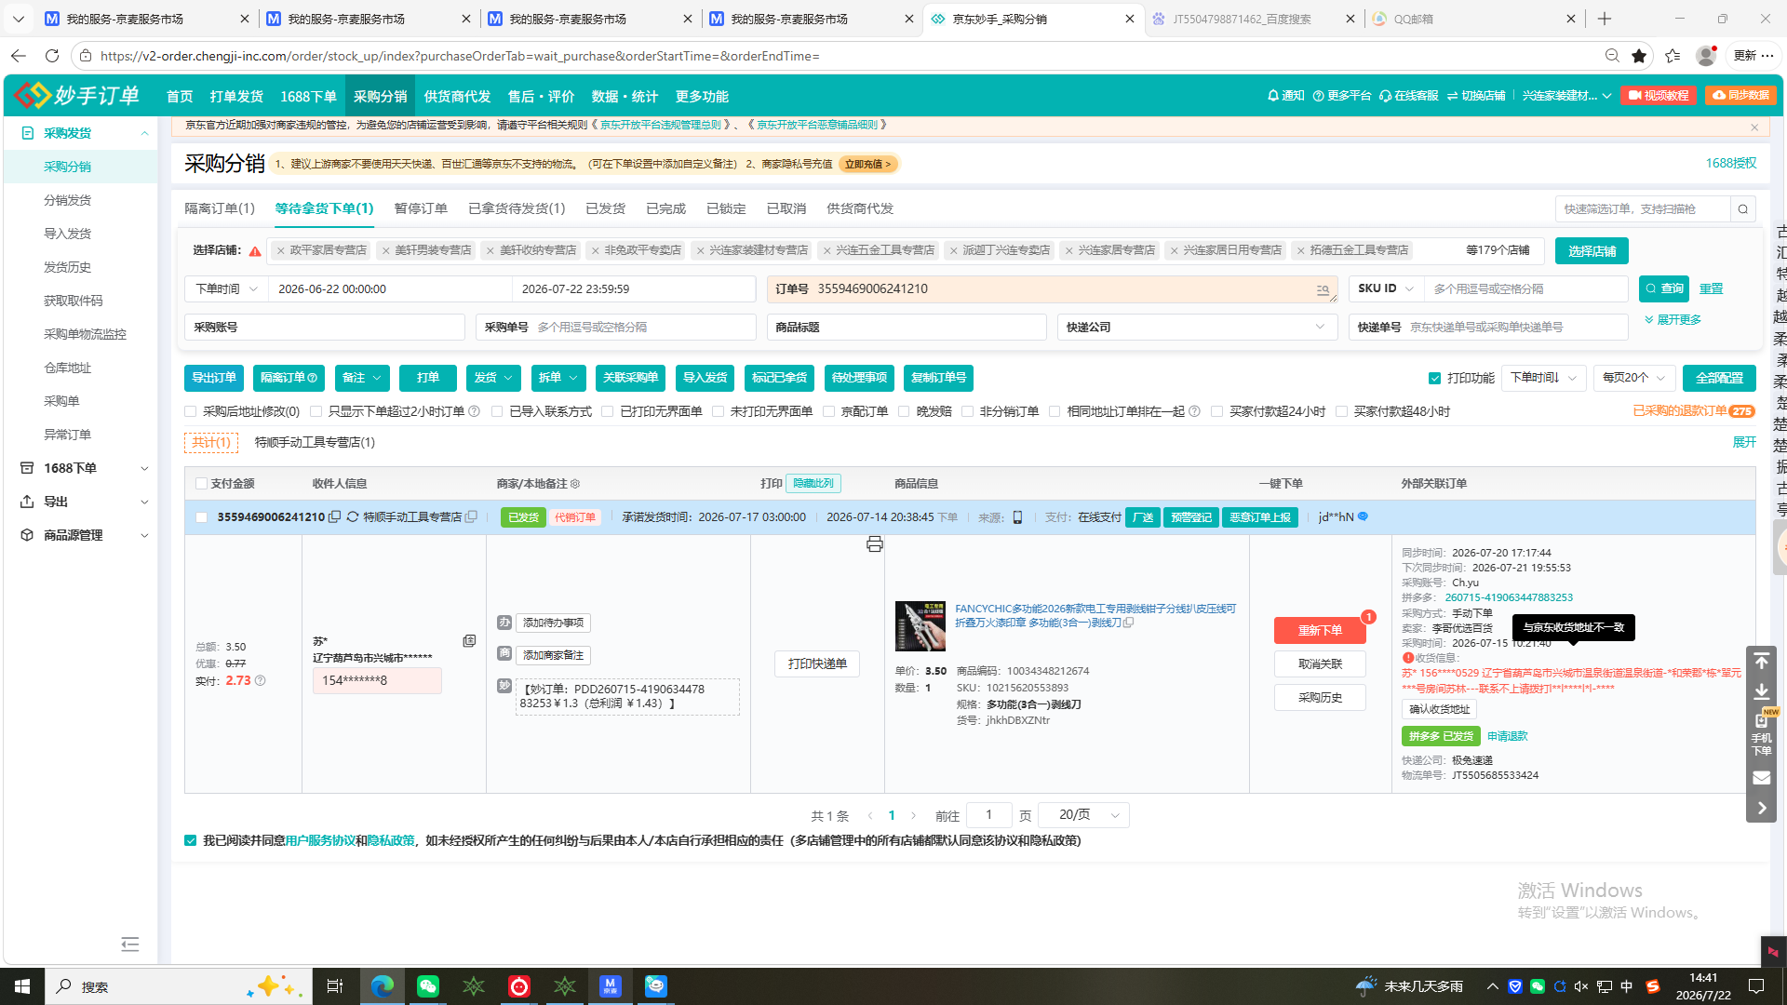Check 未打印无界面单 filter

click(x=718, y=411)
